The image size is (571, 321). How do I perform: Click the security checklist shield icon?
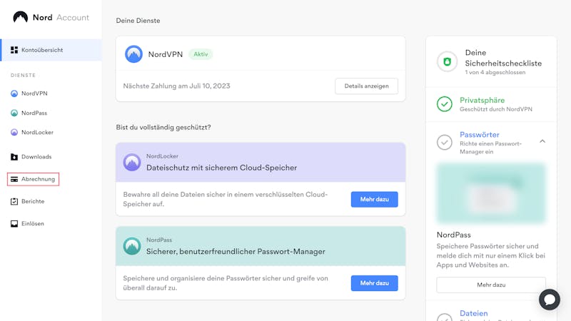point(447,61)
